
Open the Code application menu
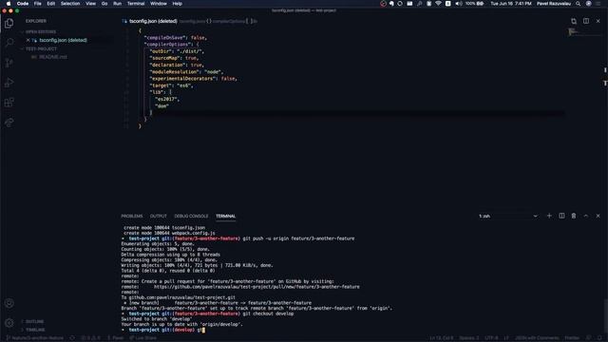(23, 4)
